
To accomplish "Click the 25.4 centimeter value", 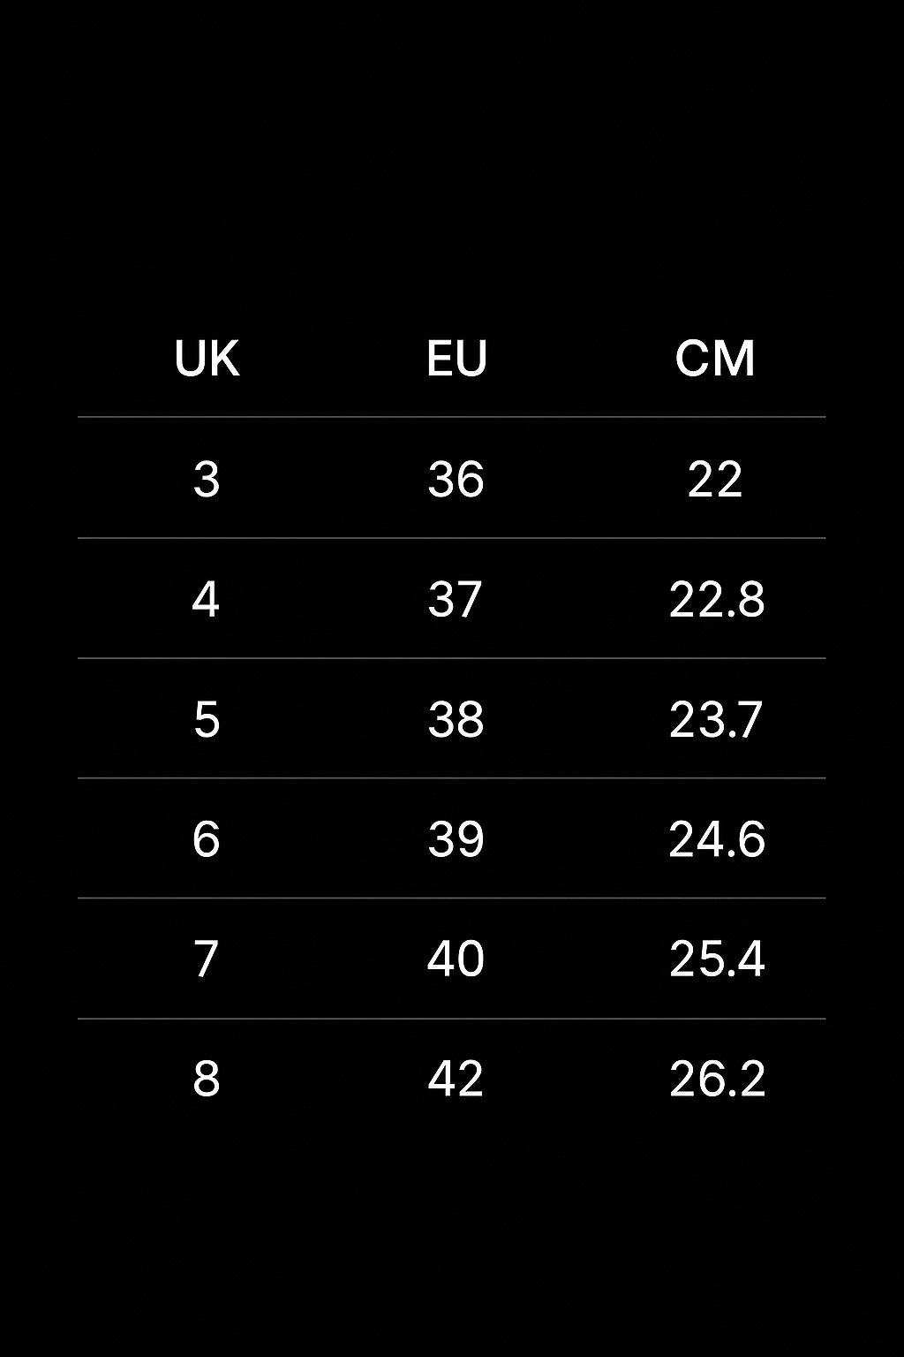I will (716, 959).
